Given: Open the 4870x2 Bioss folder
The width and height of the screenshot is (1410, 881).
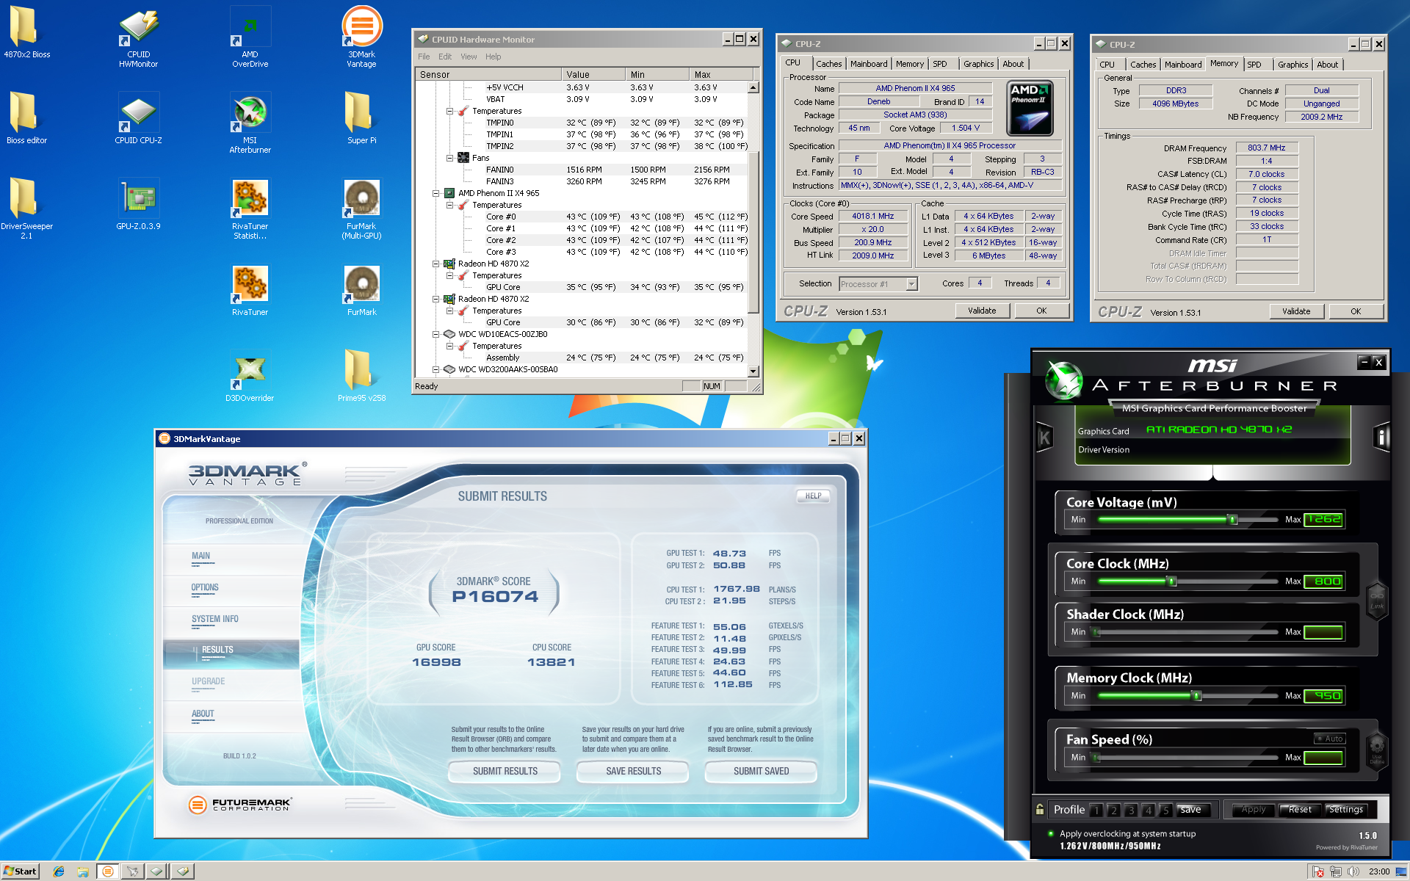Looking at the screenshot, I should coord(26,33).
